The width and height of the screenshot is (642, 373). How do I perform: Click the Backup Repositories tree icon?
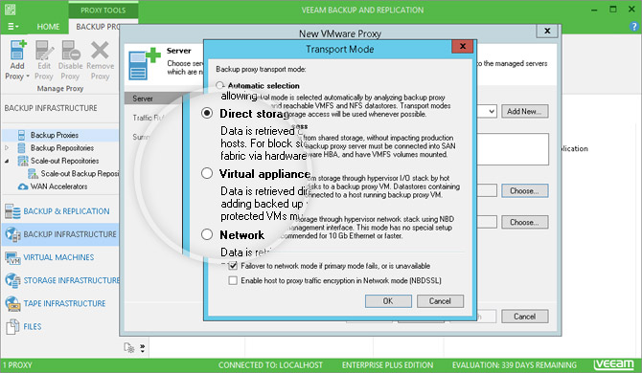coord(21,148)
